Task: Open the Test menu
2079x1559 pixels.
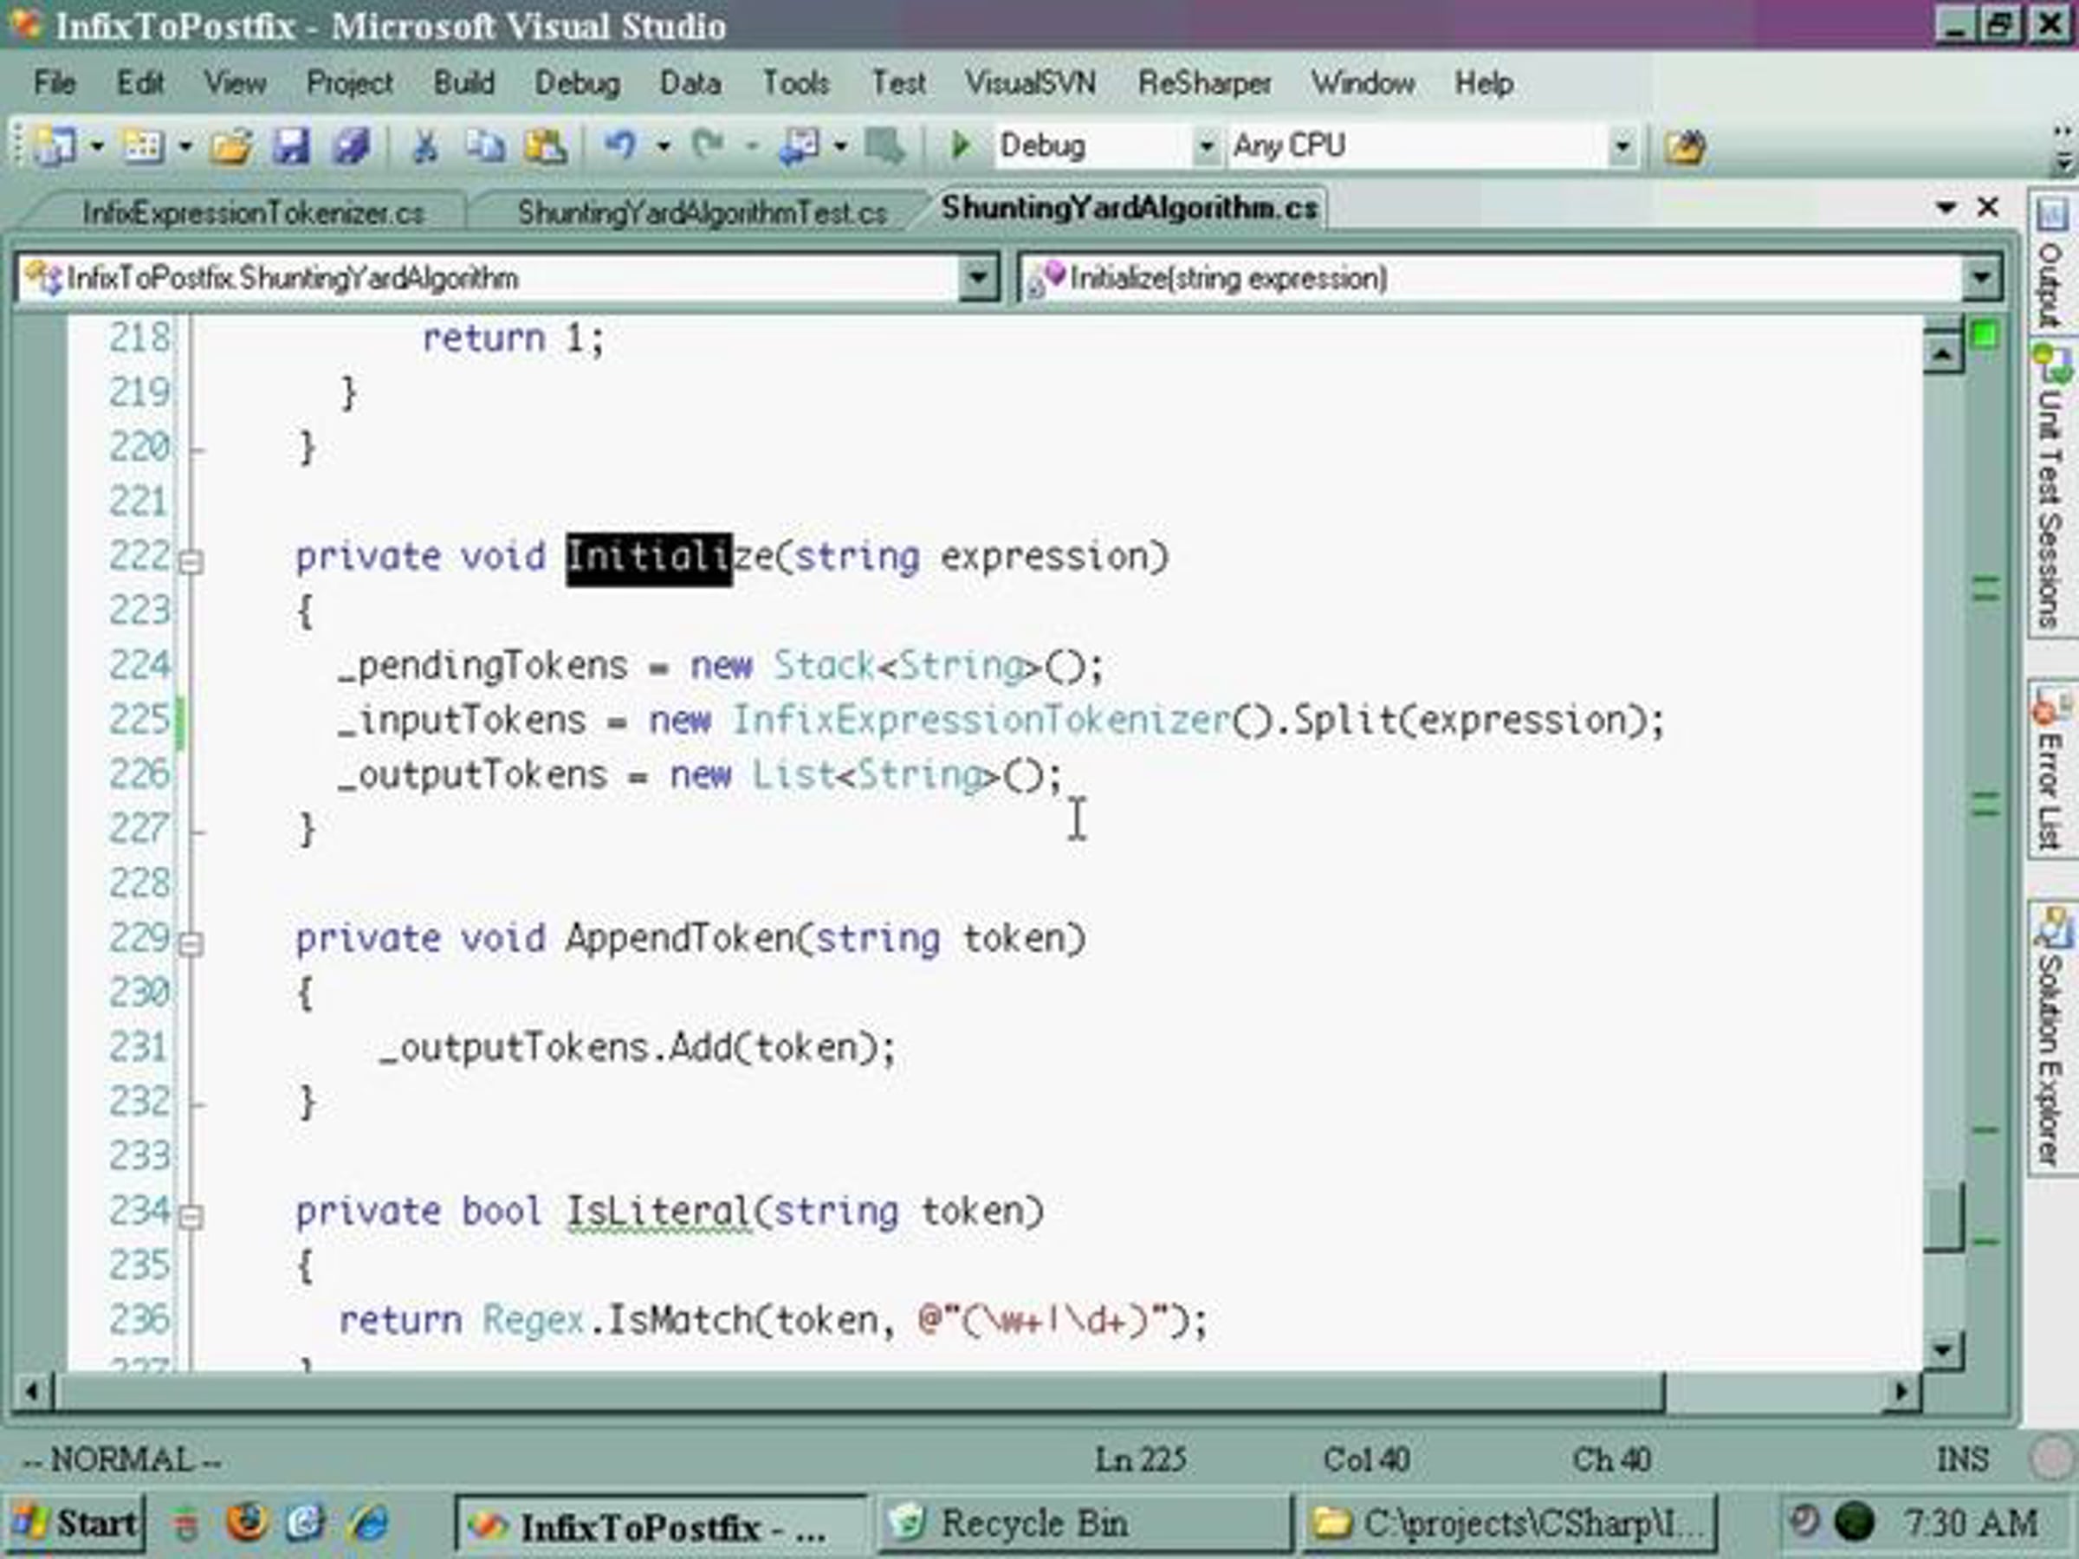Action: [898, 84]
